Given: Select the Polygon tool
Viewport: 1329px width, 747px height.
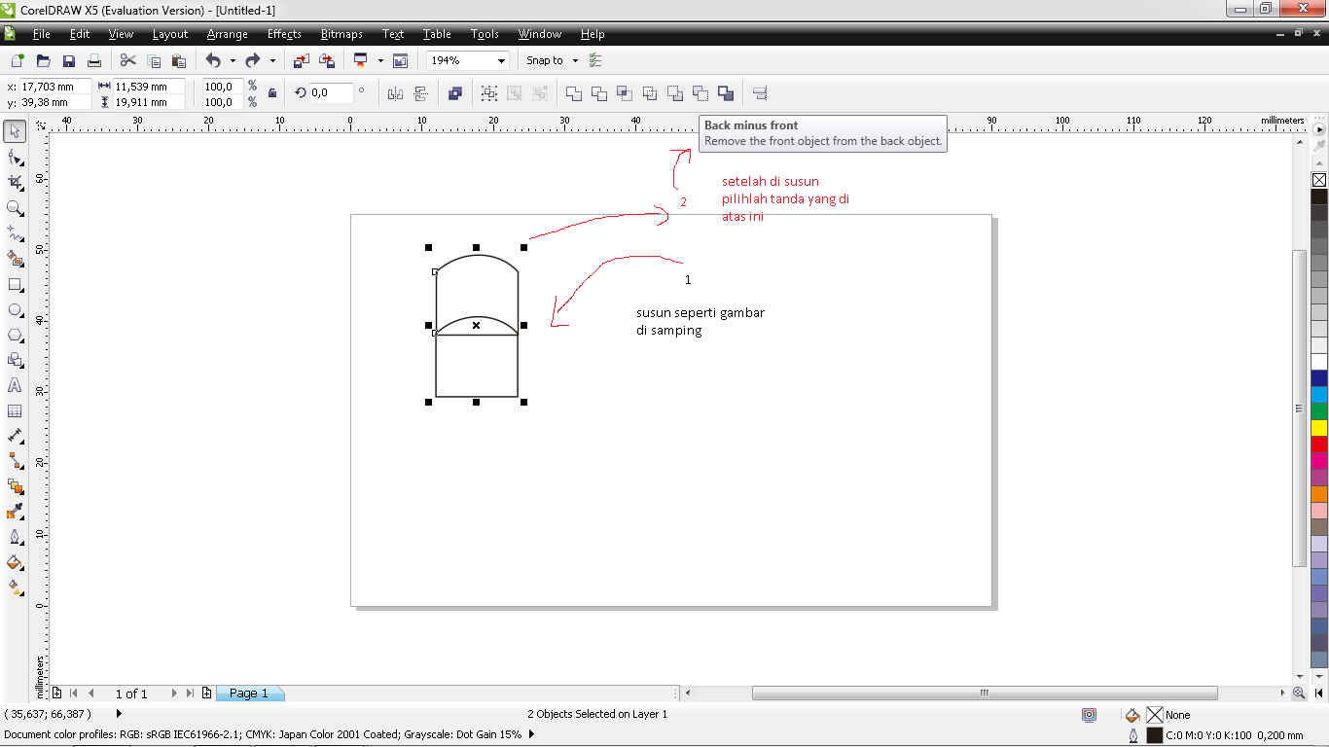Looking at the screenshot, I should 15,335.
